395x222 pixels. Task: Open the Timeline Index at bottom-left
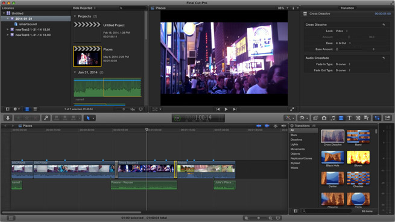(x=11, y=218)
